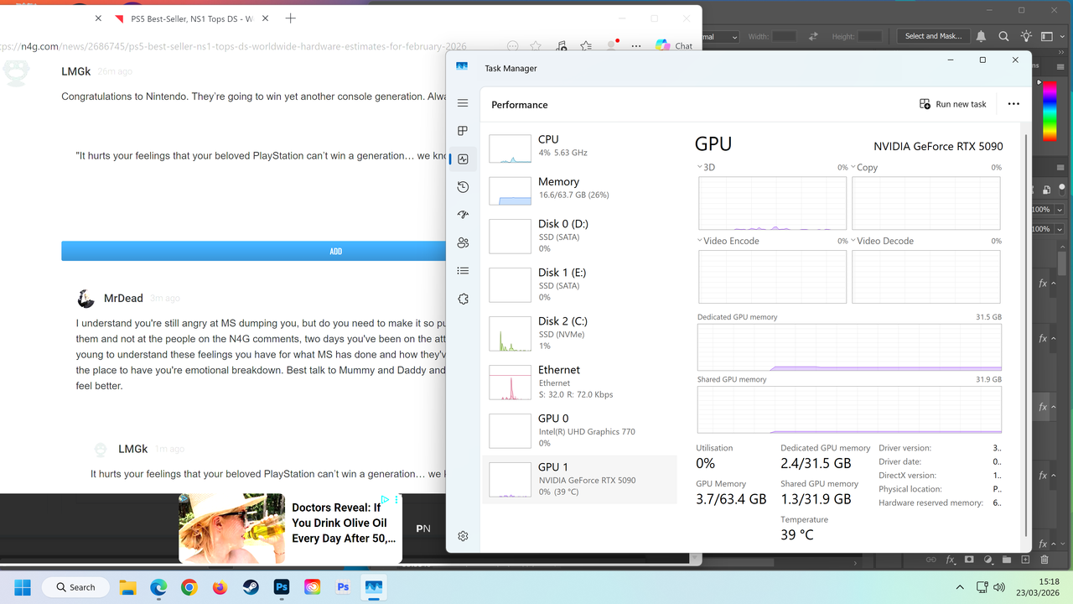Viewport: 1073px width, 604px height.
Task: Click Run new task button
Action: pyautogui.click(x=952, y=104)
